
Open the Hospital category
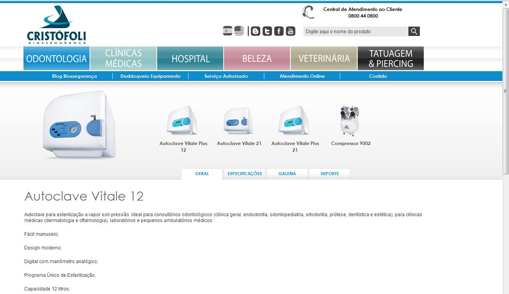190,59
